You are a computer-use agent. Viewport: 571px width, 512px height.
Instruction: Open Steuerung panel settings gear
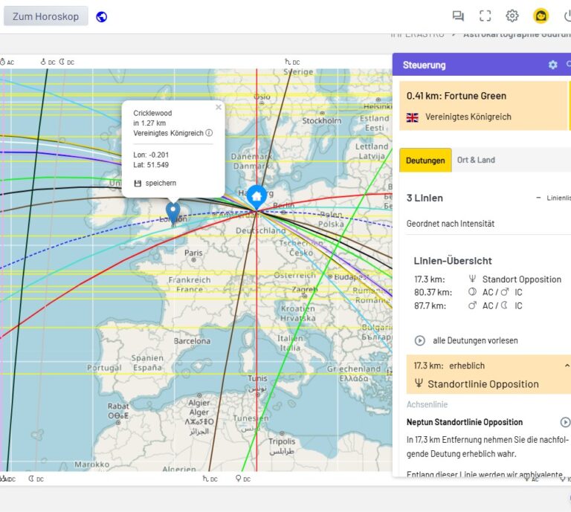[552, 65]
